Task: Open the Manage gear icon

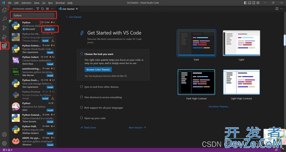Action: tap(4, 143)
